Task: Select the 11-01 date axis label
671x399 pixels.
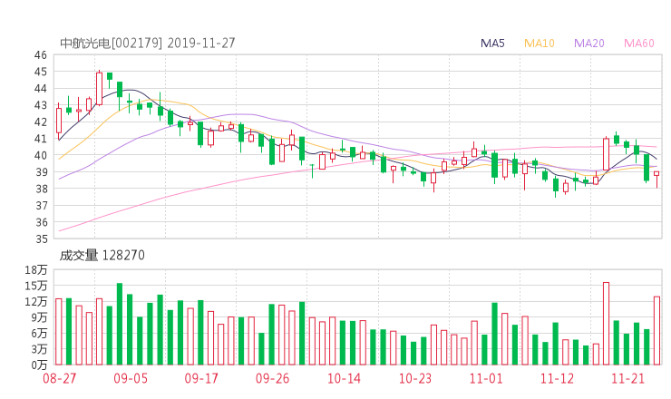Action: 486,378
